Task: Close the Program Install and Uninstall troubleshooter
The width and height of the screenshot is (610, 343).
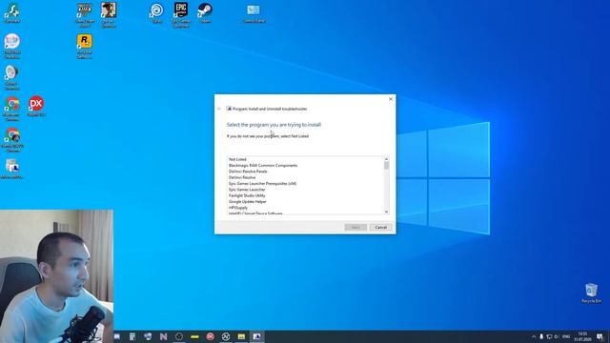Action: pos(391,99)
